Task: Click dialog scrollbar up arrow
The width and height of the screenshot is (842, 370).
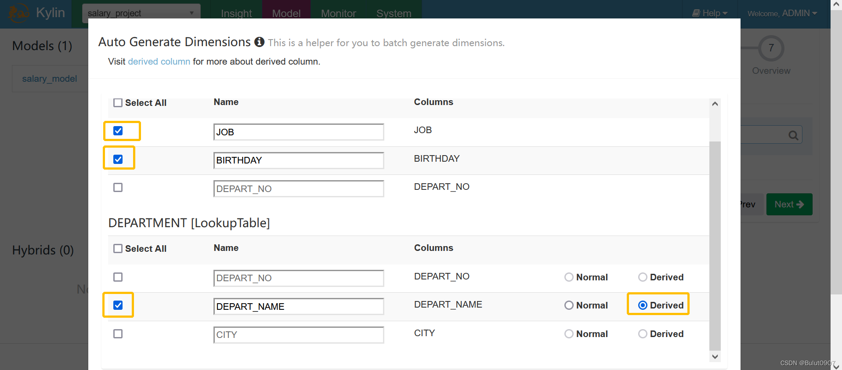Action: tap(715, 104)
